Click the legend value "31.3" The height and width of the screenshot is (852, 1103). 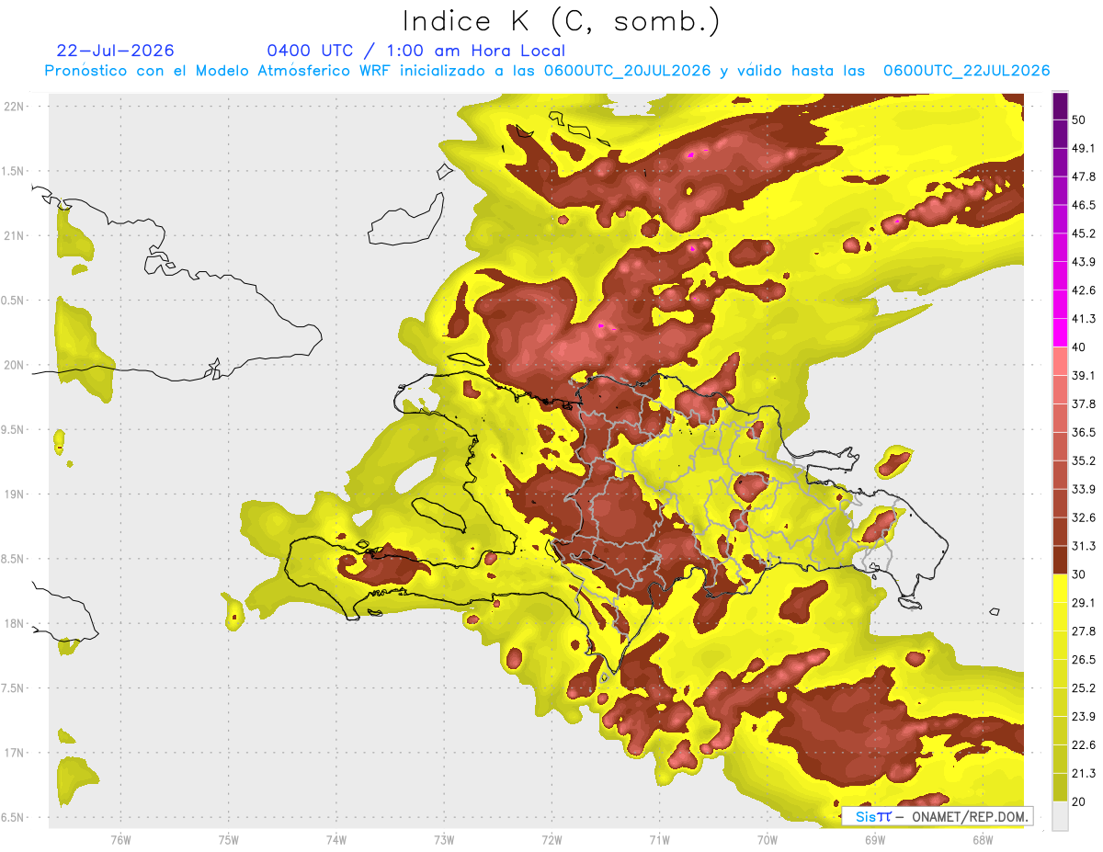coord(1085,546)
